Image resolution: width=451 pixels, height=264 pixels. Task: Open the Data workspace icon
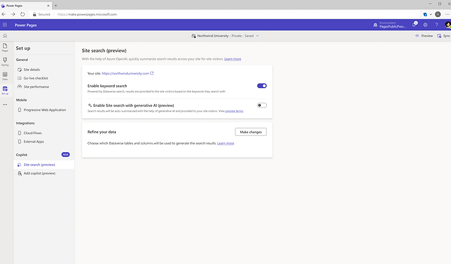click(x=5, y=76)
